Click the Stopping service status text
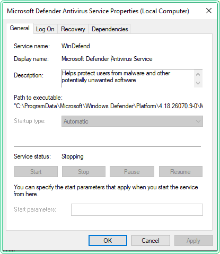The image size is (220, 254). click(x=73, y=156)
